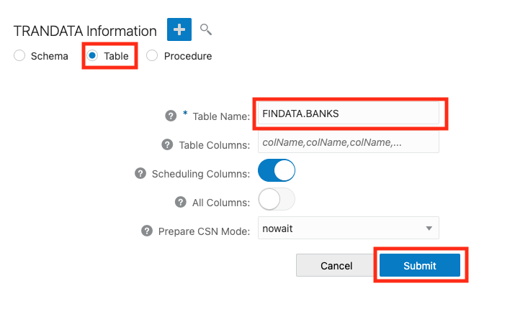Click the magnifier search icon beside TRANDATA Information

[206, 29]
